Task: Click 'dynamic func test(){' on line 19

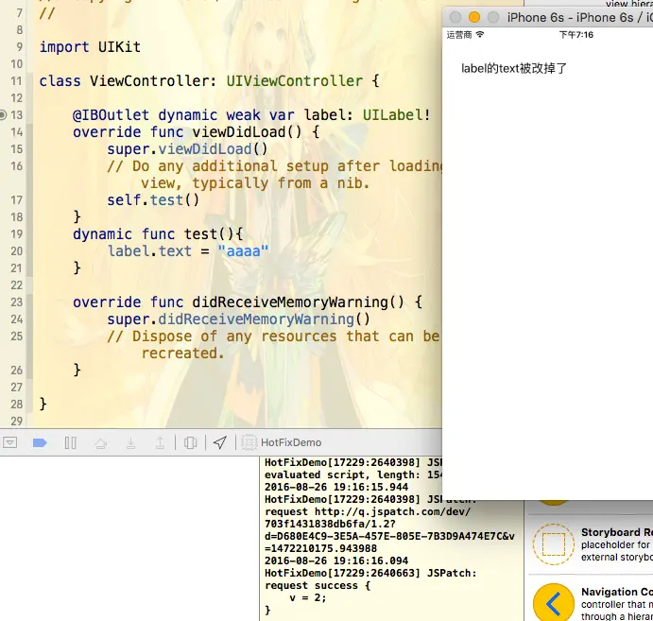Action: coord(158,234)
